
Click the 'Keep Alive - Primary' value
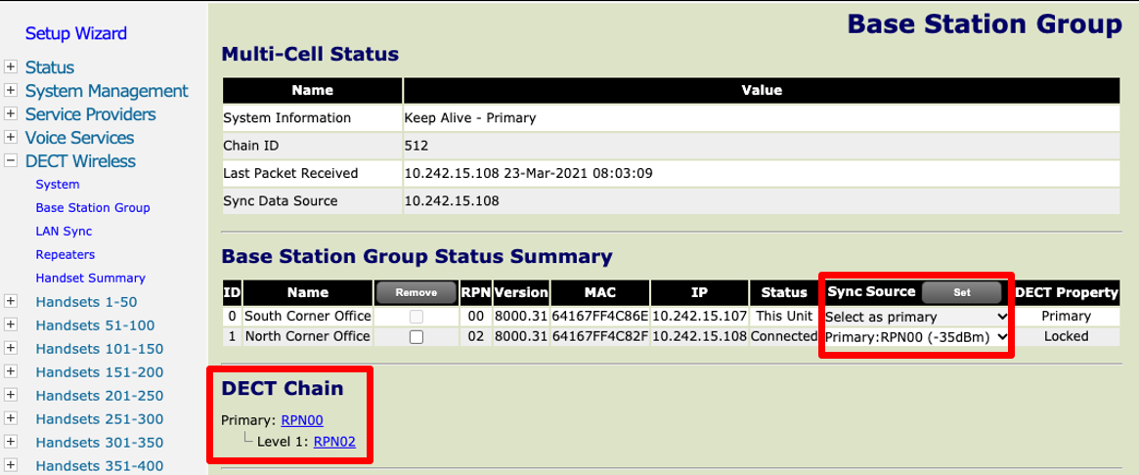469,117
